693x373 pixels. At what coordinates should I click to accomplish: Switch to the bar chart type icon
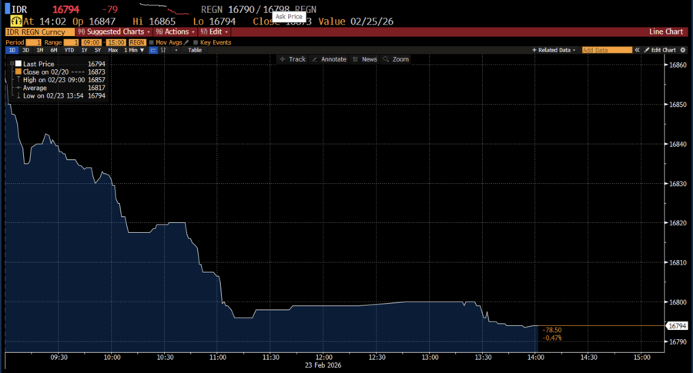pos(163,50)
